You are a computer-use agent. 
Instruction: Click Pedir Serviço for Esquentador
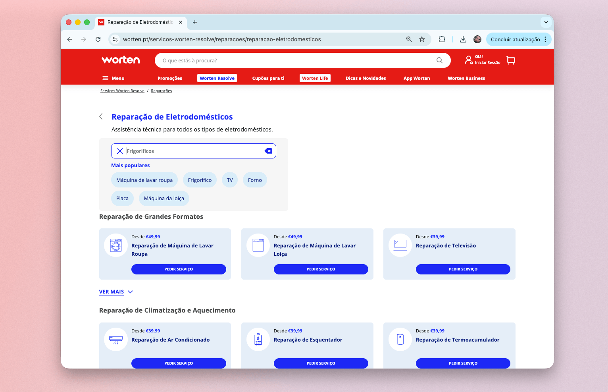(x=321, y=363)
